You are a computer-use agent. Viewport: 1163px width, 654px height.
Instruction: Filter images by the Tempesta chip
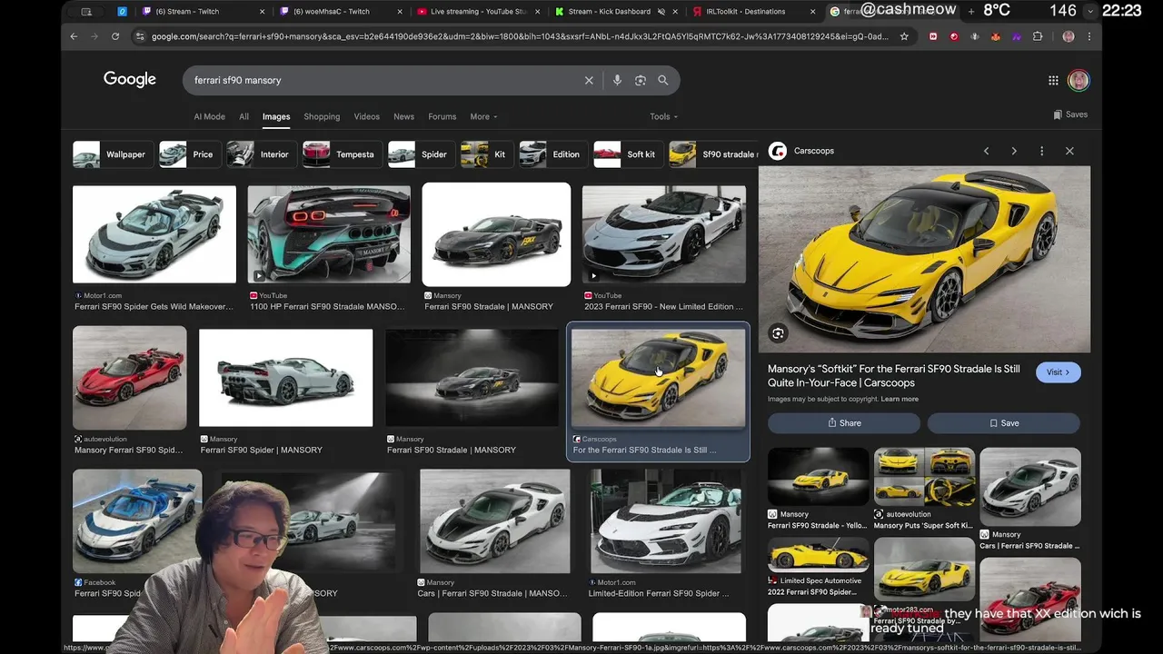[x=341, y=154]
